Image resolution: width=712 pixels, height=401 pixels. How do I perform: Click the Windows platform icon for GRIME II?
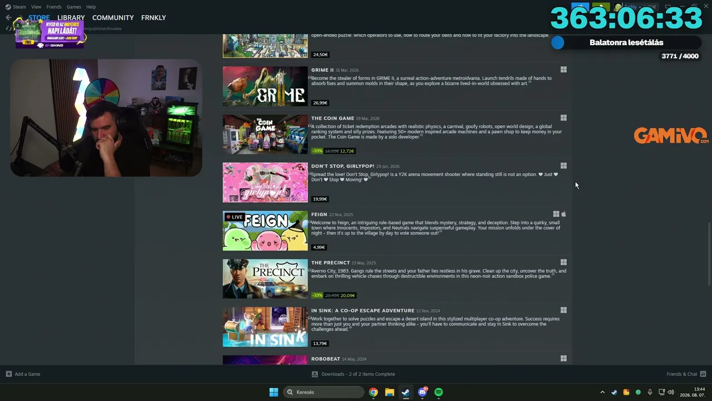coord(563,70)
